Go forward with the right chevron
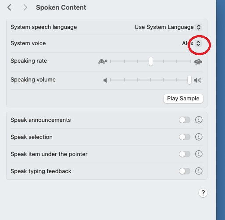 pyautogui.click(x=25, y=7)
